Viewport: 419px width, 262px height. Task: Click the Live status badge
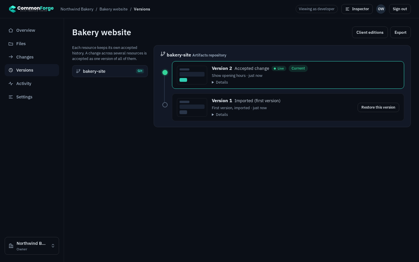(279, 68)
